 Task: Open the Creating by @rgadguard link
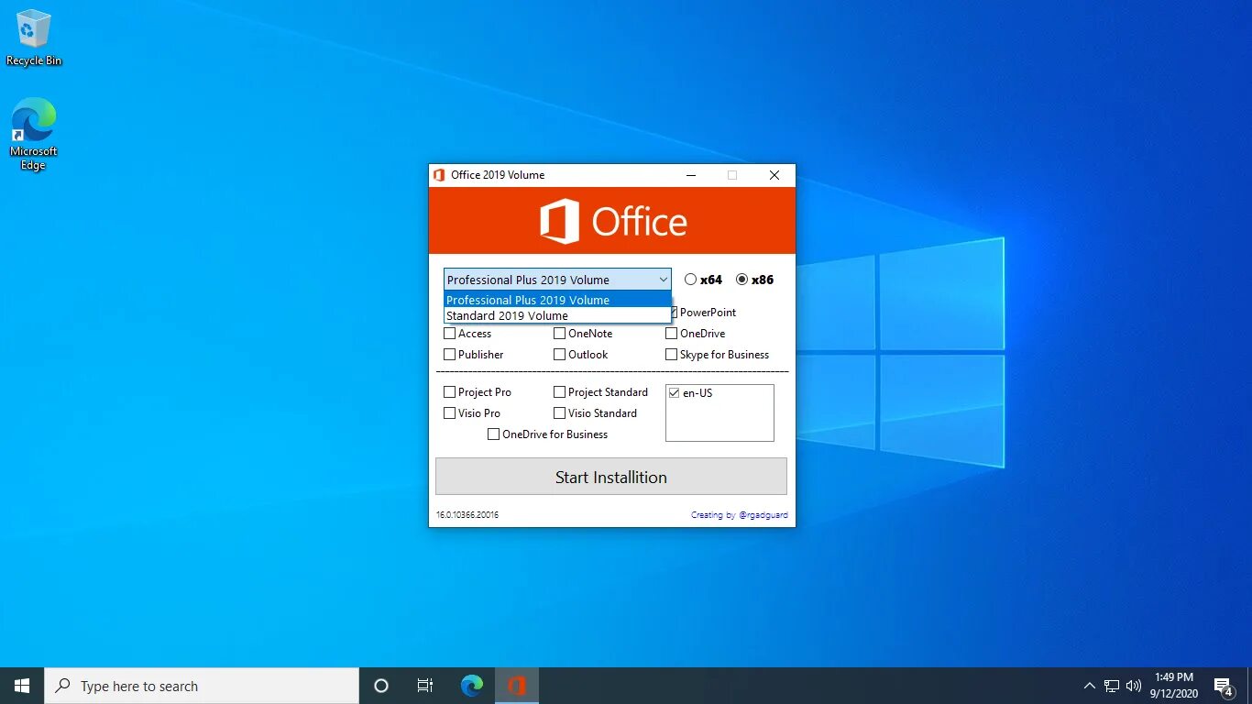click(x=739, y=515)
